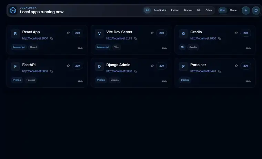Screen dimensions: 262x159
Task: Click the 200 status badge on React App
Action: point(77,33)
